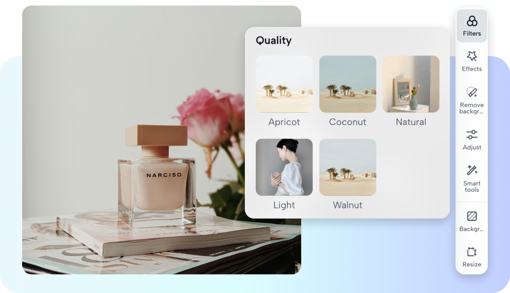
Task: Choose the Light filter portrait thumbnail
Action: 284,167
